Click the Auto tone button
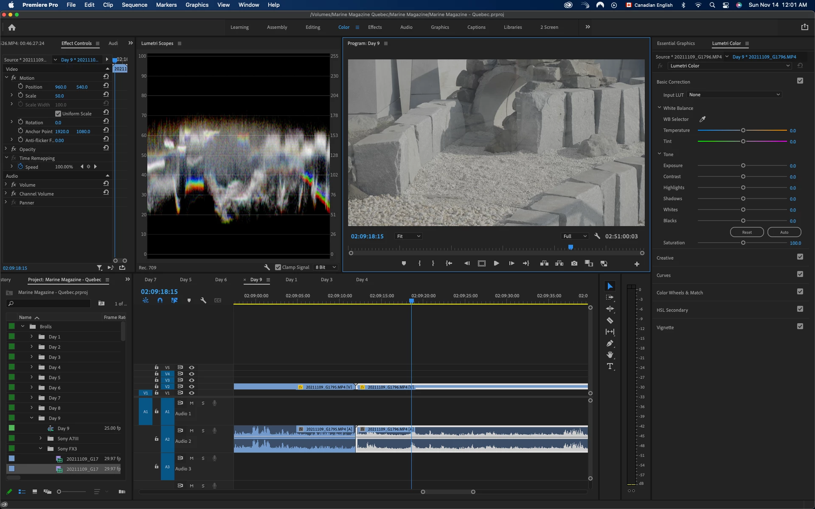The width and height of the screenshot is (815, 509). pos(784,232)
